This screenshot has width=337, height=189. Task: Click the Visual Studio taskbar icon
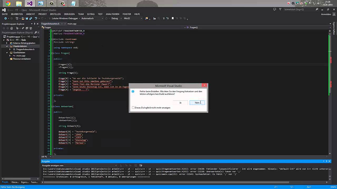pyautogui.click(x=30, y=3)
